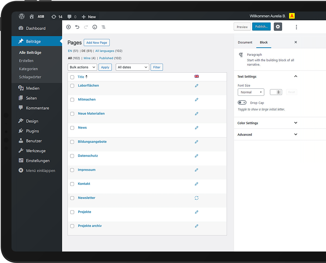Check the checkbox next to Mitmachen
This screenshot has width=326, height=263.
pyautogui.click(x=72, y=100)
